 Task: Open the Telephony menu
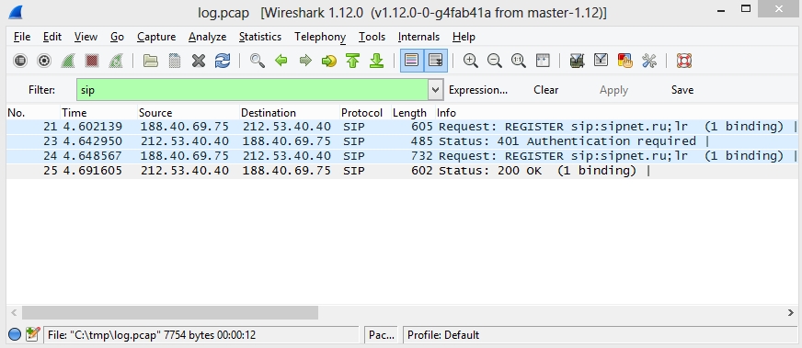[320, 37]
